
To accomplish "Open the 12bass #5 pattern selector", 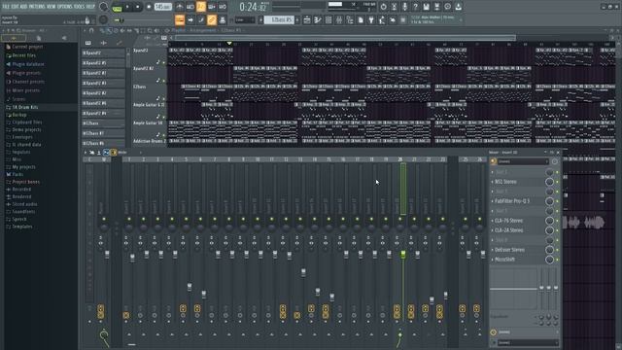I will pos(279,19).
